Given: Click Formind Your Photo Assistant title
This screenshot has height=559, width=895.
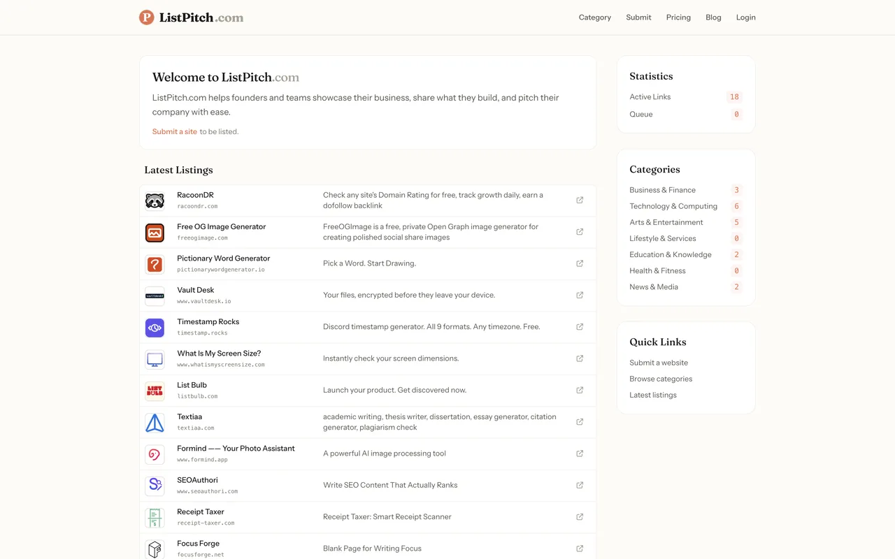Looking at the screenshot, I should (x=236, y=449).
